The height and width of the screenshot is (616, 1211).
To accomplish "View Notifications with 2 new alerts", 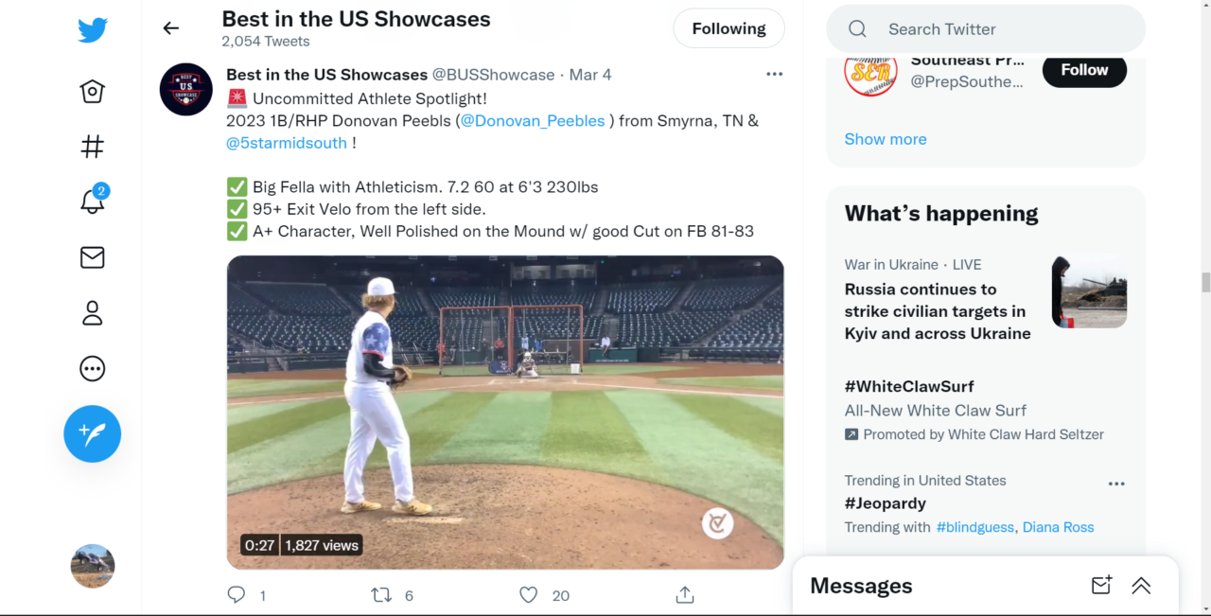I will coord(92,202).
